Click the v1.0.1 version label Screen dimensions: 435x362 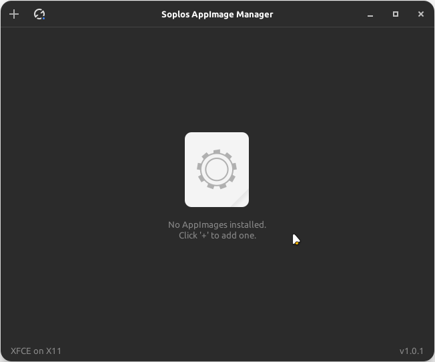412,351
